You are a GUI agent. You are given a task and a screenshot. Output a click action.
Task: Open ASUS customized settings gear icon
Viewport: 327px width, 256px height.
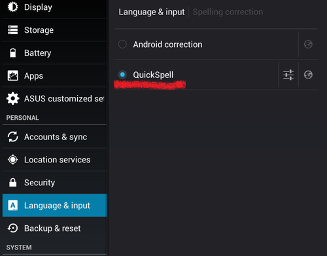[13, 98]
